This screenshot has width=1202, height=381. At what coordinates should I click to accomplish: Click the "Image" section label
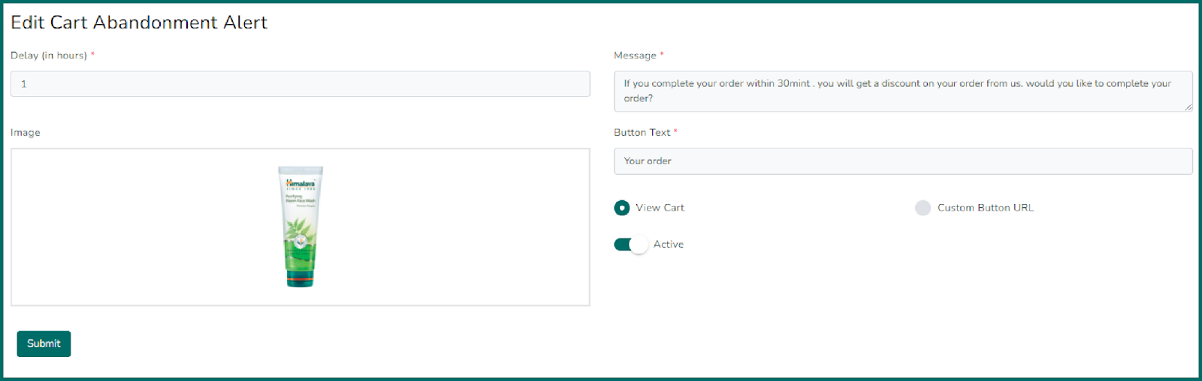26,133
